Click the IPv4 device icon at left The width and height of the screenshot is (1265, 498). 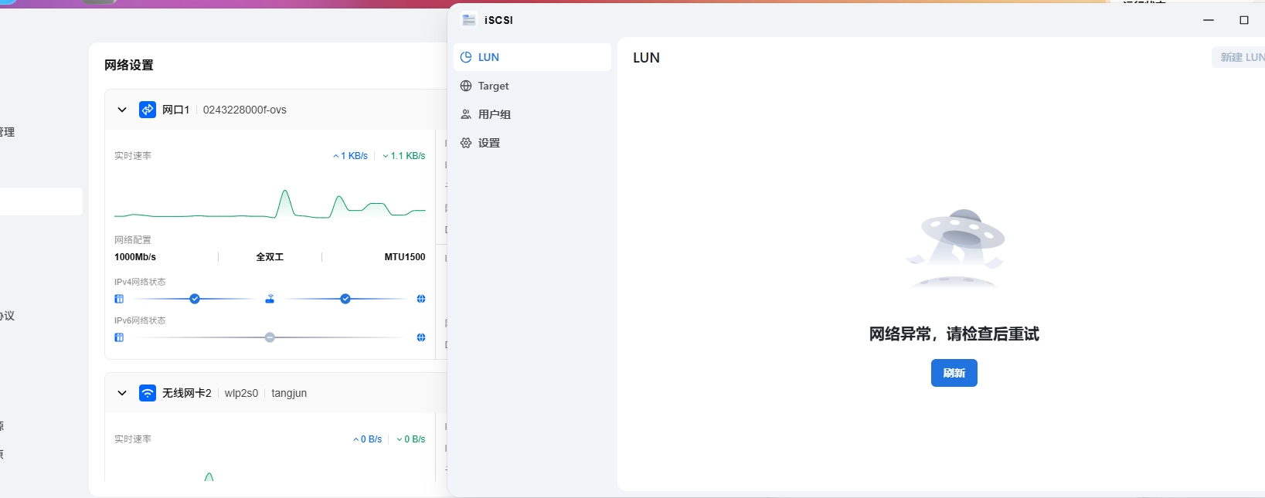pos(119,299)
